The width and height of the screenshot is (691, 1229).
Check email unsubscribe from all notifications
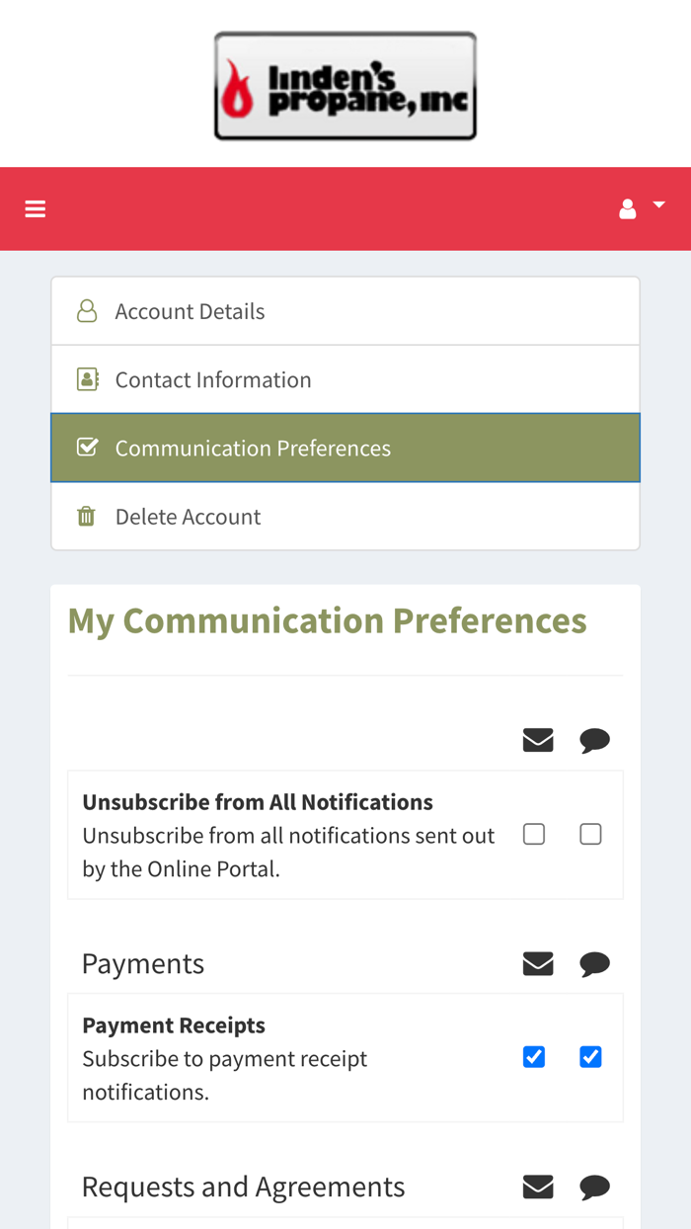tap(534, 835)
